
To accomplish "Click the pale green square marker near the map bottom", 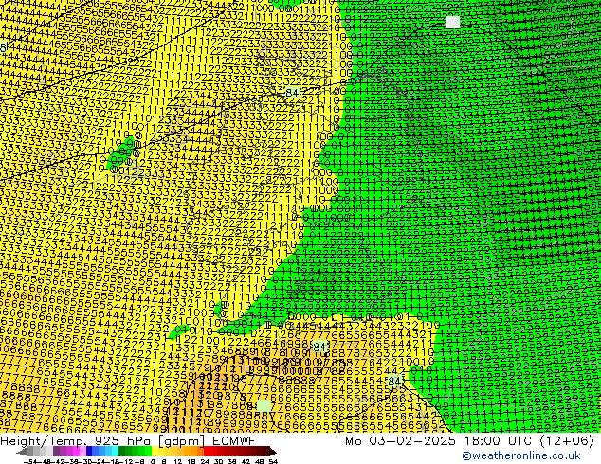I will [264, 406].
